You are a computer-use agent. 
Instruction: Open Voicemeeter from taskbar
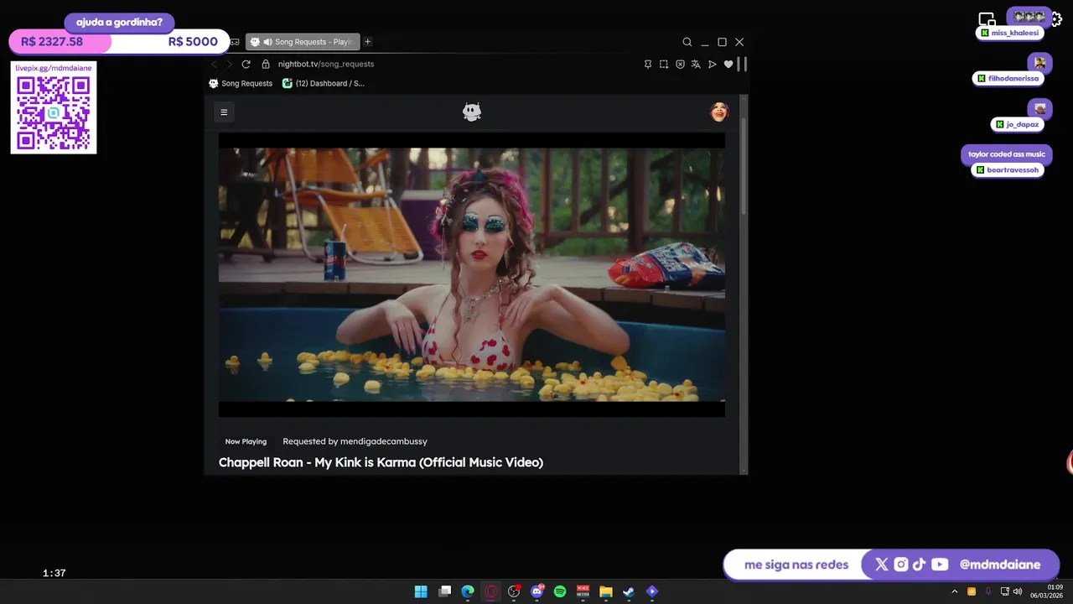point(583,591)
